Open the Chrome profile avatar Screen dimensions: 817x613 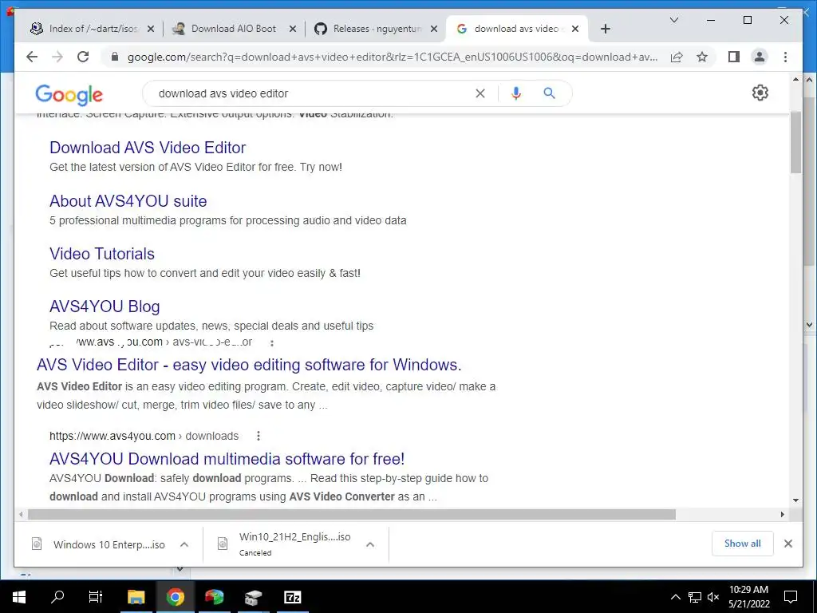point(760,57)
